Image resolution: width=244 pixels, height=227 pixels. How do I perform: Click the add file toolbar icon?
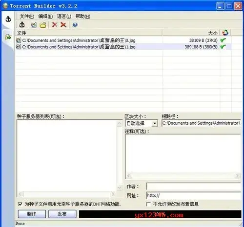pyautogui.click(x=34, y=25)
